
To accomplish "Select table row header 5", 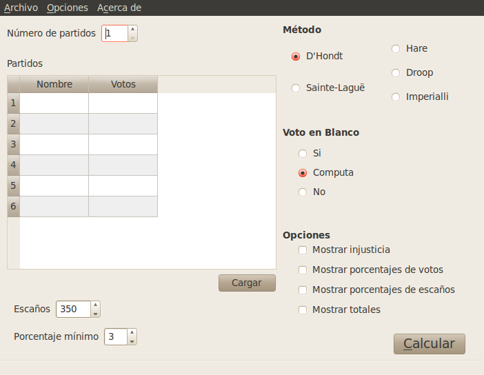I will [x=14, y=186].
